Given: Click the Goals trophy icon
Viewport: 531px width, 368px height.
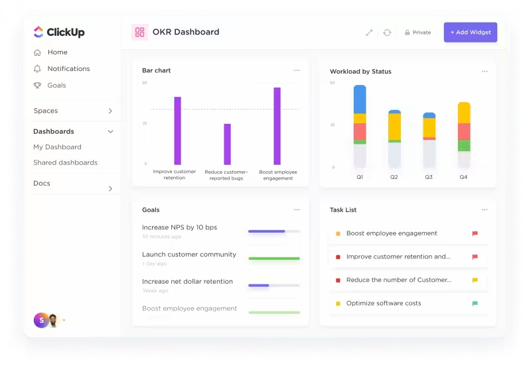Looking at the screenshot, I should 37,86.
